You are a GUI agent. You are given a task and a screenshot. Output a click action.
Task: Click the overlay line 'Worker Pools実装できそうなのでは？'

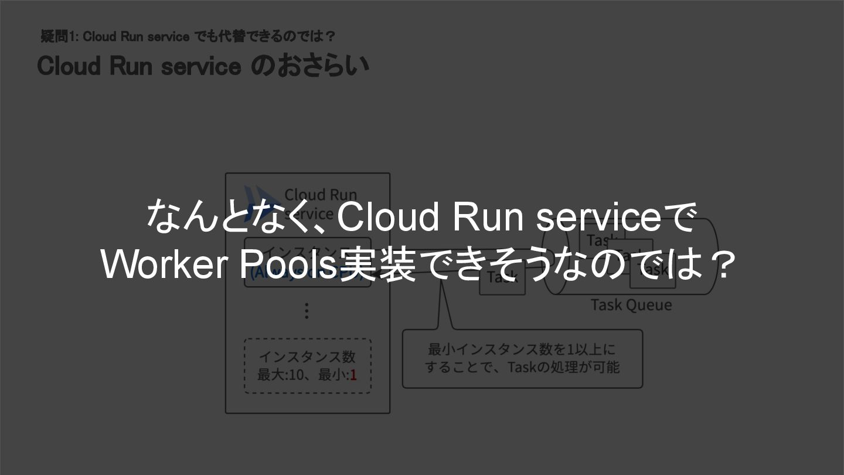418,264
